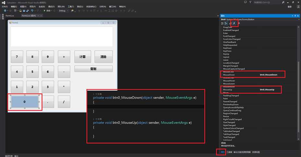Select the multiply * operator button
This screenshot has width=301, height=157.
click(64, 87)
